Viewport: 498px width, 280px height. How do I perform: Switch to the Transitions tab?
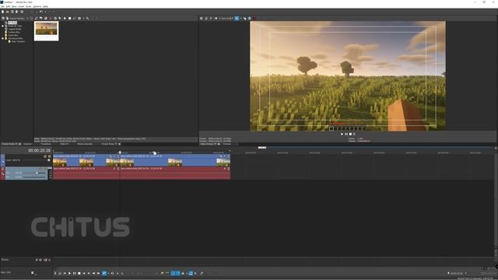[x=46, y=144]
